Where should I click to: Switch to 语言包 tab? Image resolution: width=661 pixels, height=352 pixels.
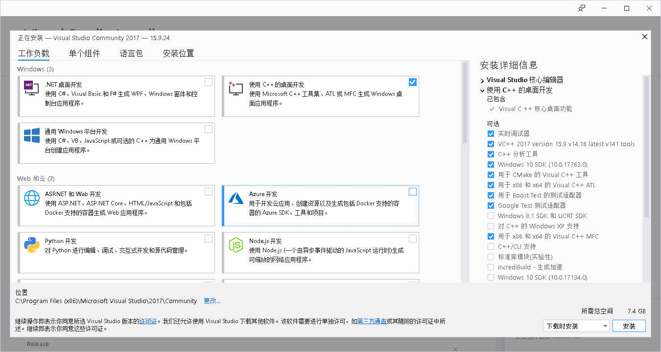pyautogui.click(x=131, y=53)
